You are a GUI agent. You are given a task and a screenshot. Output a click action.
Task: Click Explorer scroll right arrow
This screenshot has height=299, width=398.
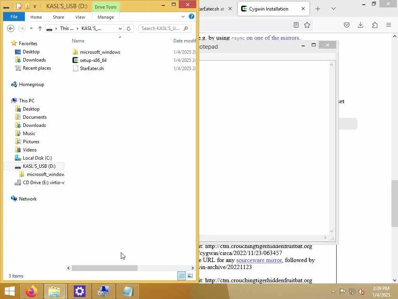coord(193,268)
